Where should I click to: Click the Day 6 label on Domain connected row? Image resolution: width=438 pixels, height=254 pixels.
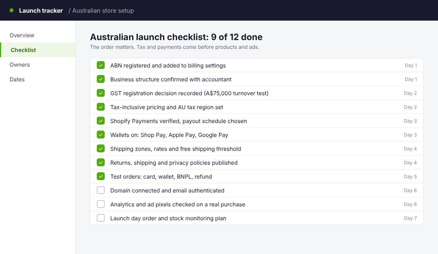[410, 190]
